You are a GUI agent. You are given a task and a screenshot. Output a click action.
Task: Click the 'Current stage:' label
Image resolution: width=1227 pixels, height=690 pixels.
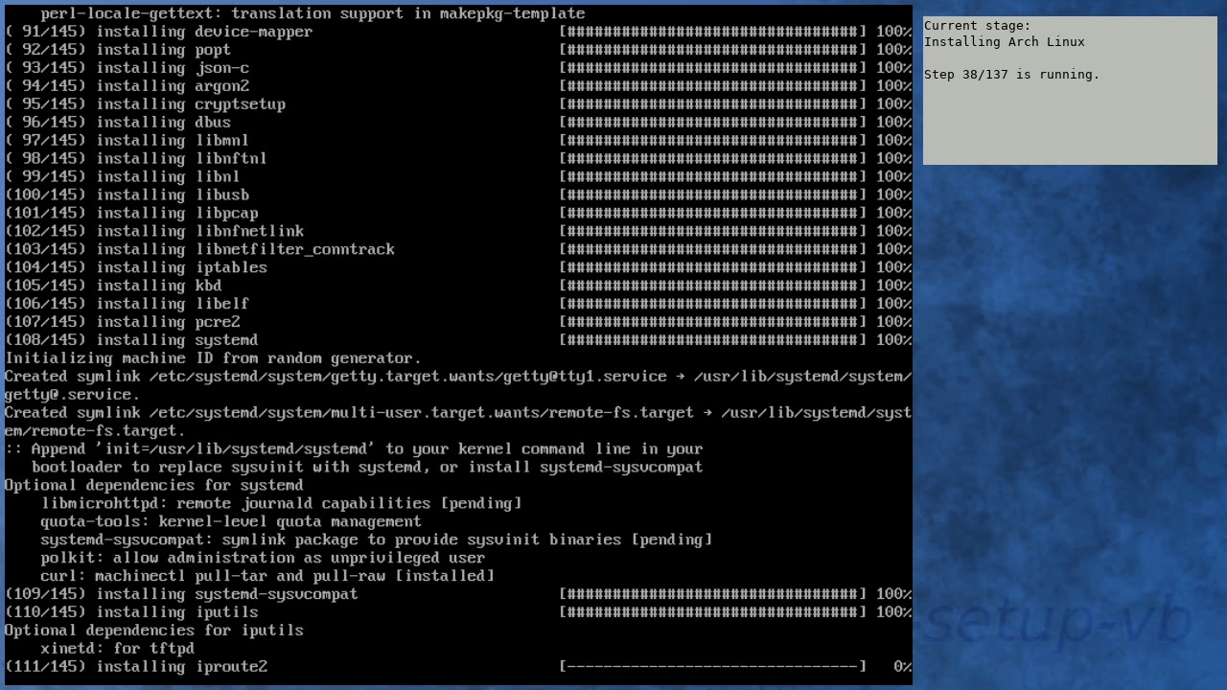tap(978, 26)
